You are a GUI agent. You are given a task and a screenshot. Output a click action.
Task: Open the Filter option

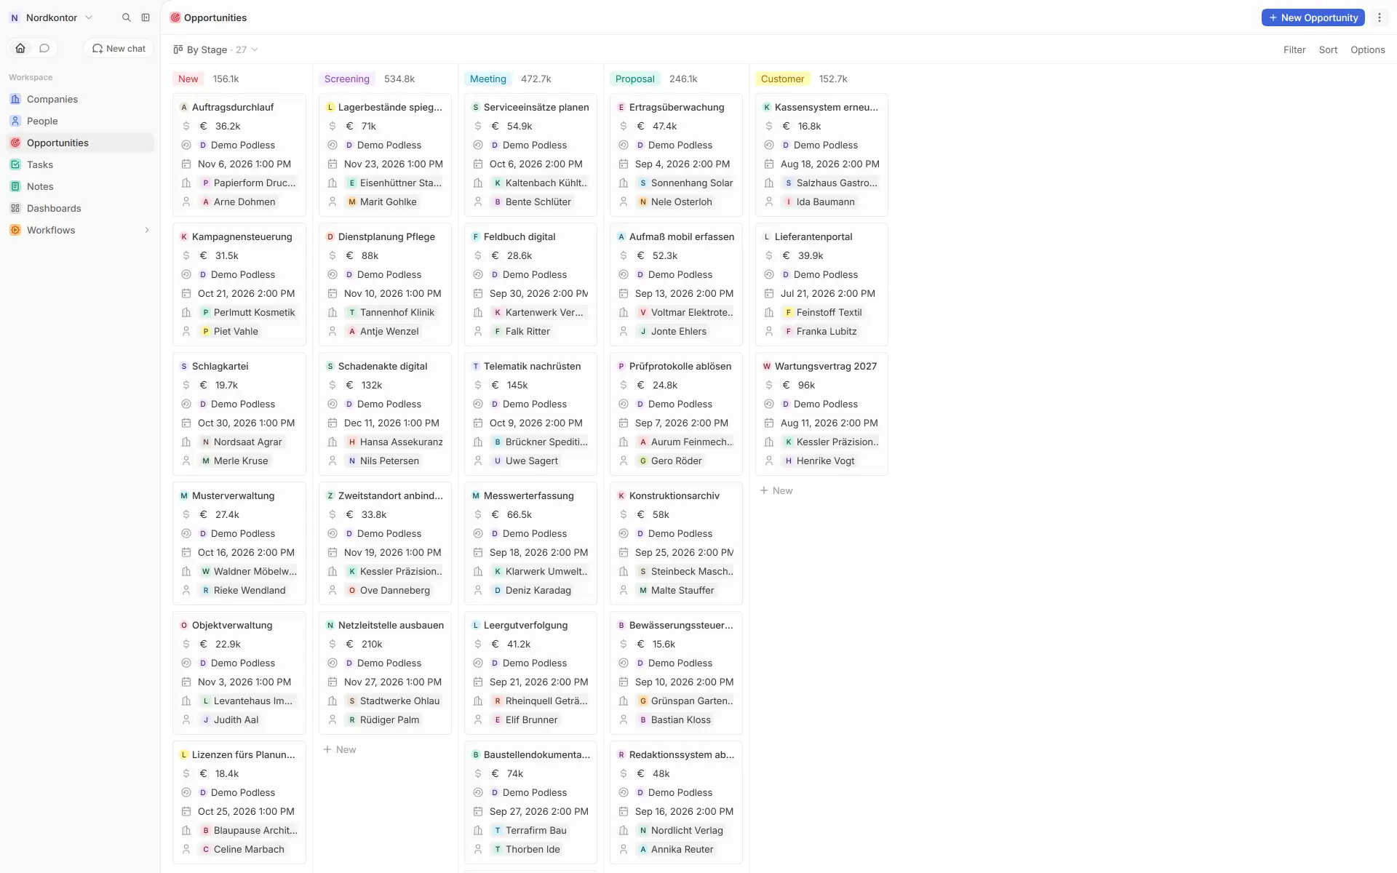1294,49
